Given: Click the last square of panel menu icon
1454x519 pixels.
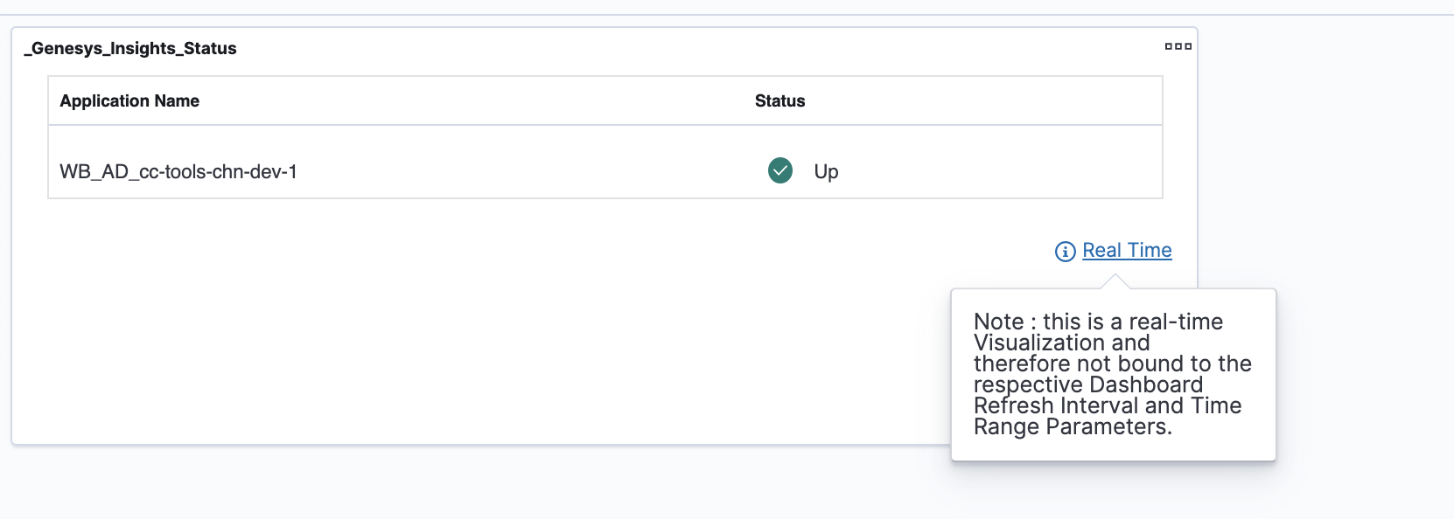Looking at the screenshot, I should [x=1188, y=46].
